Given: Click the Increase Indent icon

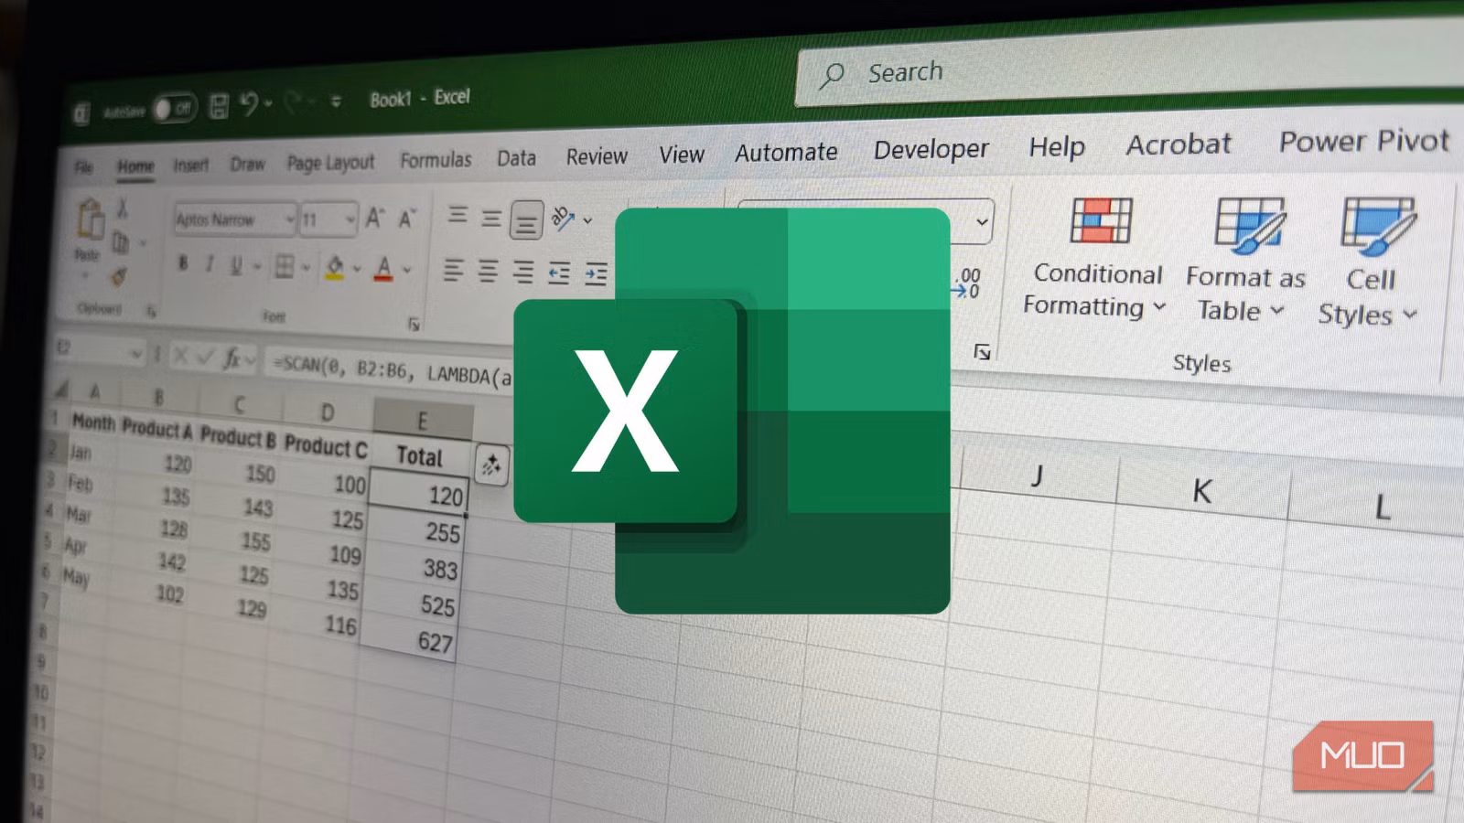Looking at the screenshot, I should pos(596,273).
